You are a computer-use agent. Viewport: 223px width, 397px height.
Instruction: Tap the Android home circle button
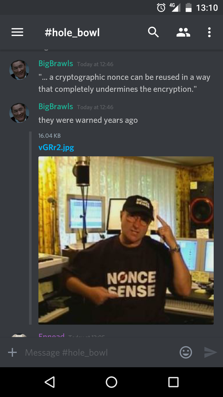point(111,382)
